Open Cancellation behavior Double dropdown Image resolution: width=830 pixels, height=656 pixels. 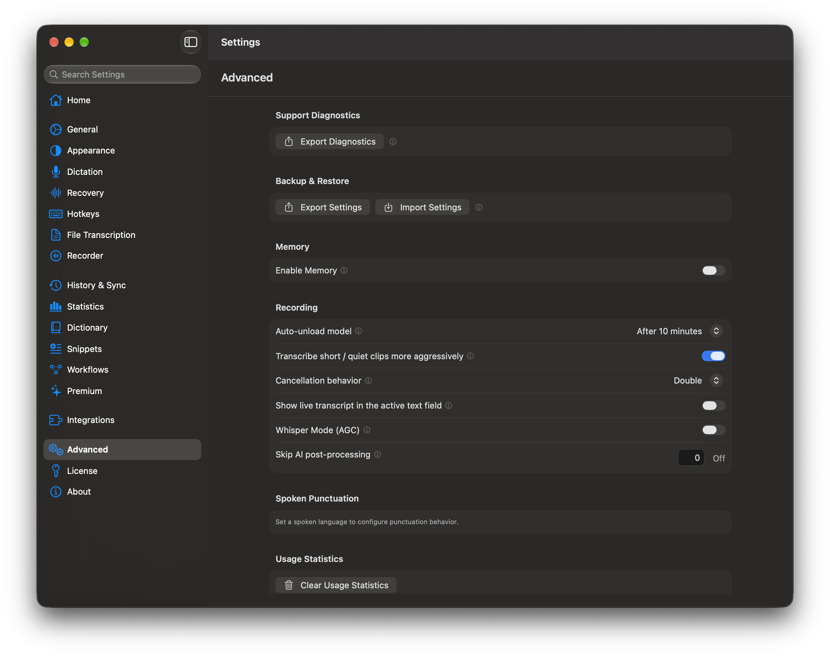[x=698, y=381]
